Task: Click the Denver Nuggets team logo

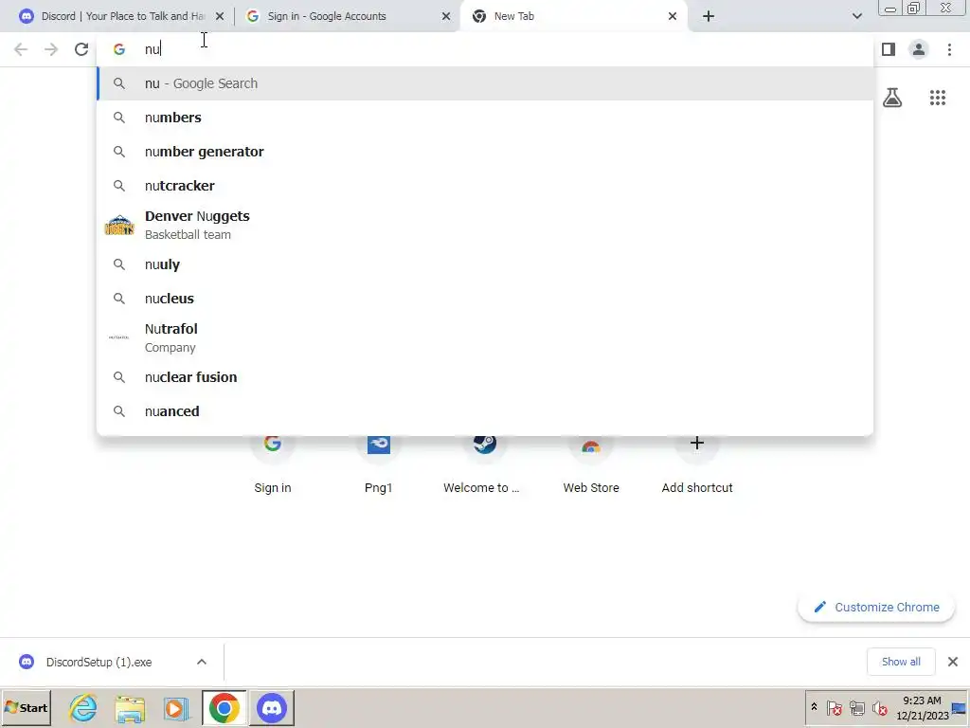Action: (x=119, y=226)
